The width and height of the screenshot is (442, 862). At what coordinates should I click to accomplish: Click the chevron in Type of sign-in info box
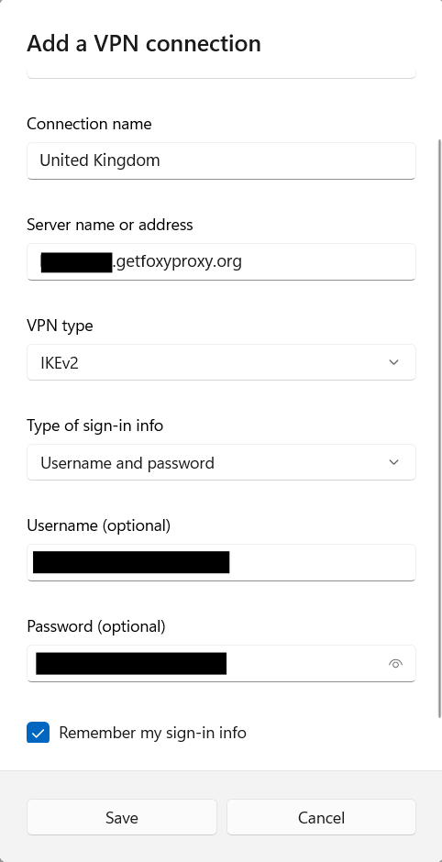pyautogui.click(x=393, y=462)
